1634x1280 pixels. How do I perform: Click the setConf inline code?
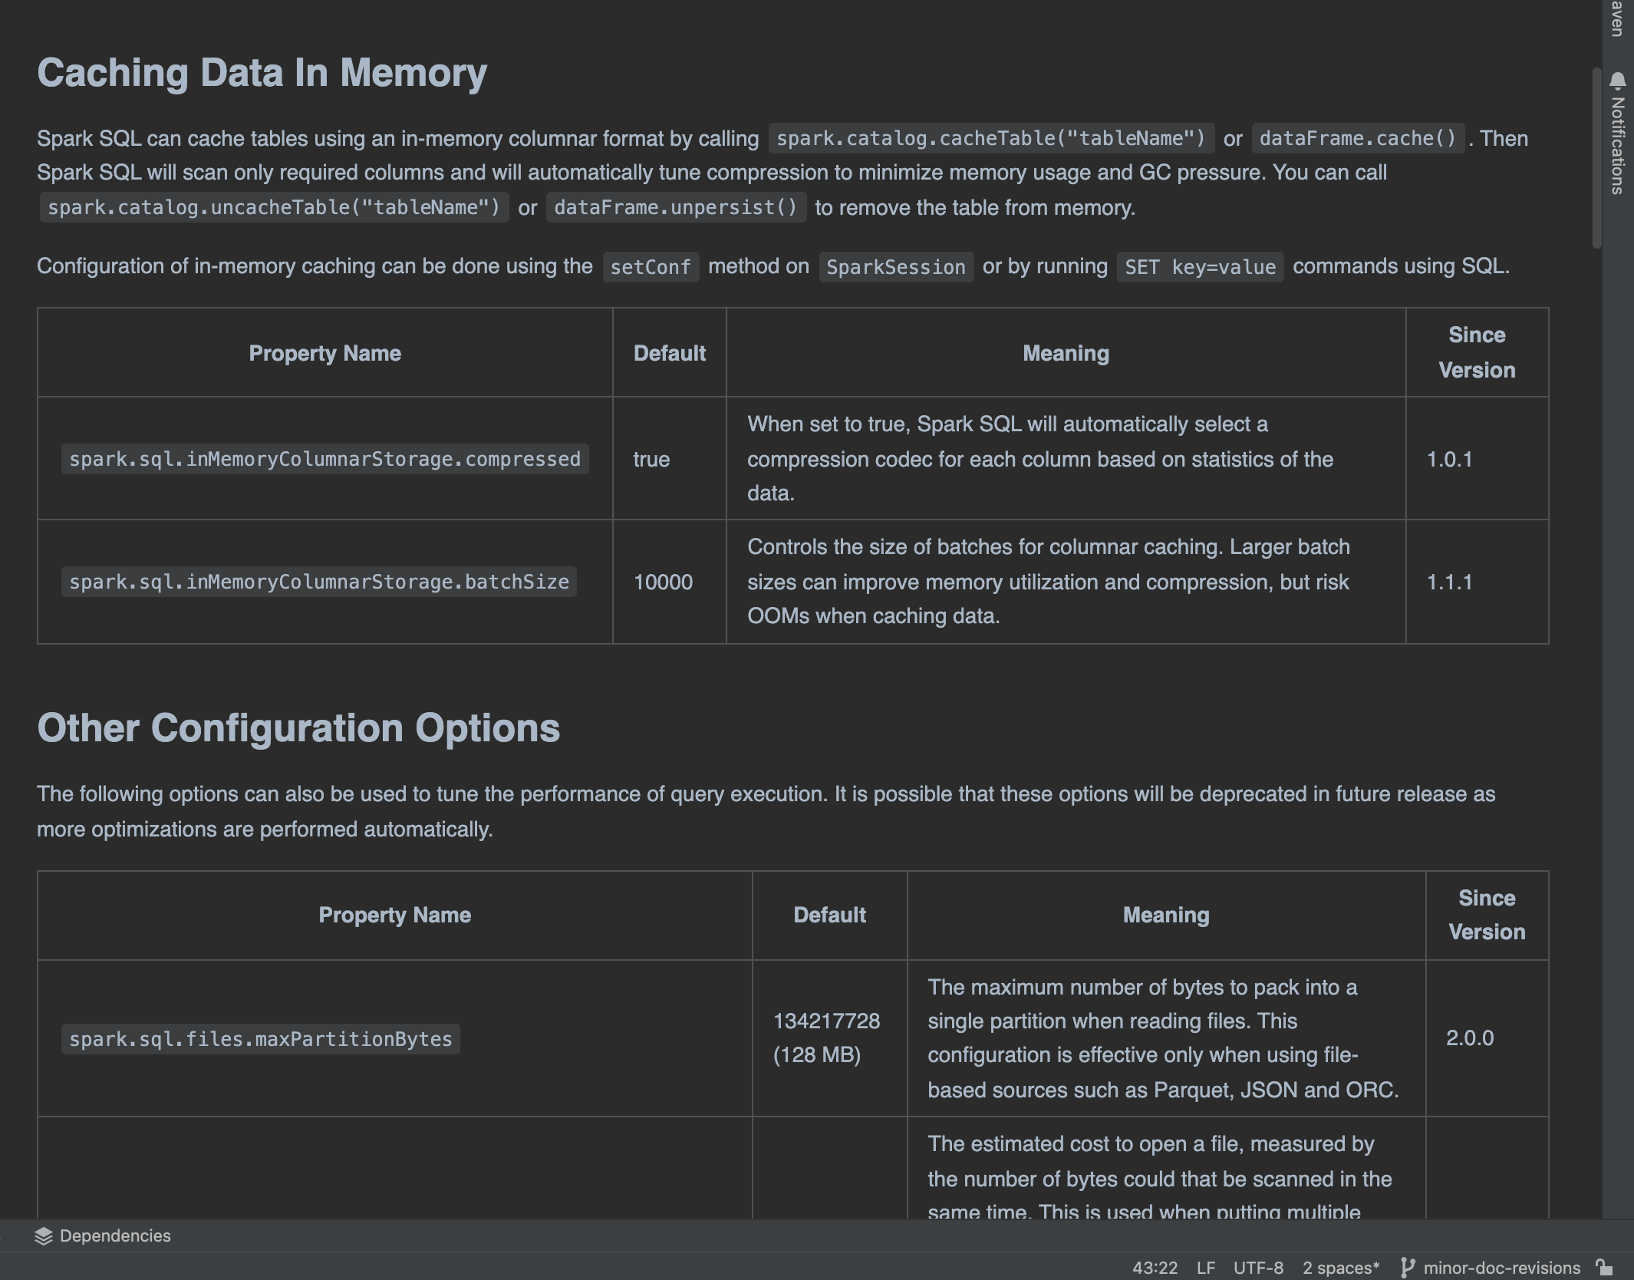(x=651, y=267)
